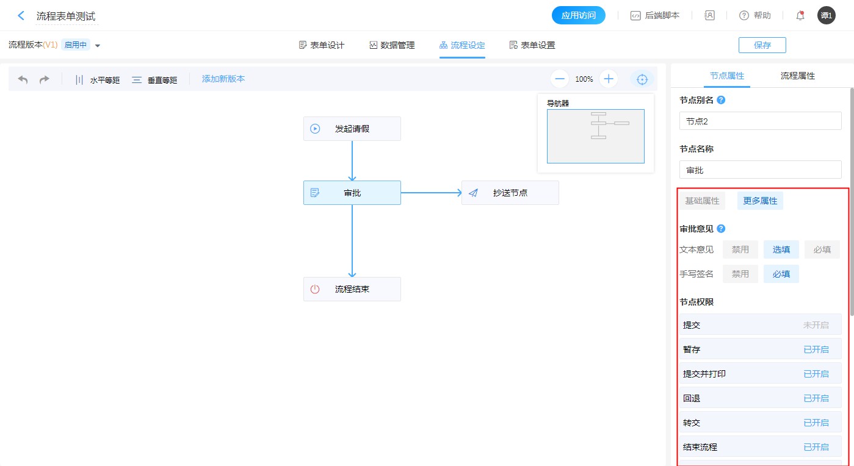Set 文本意见 to 必填

pyautogui.click(x=822, y=249)
